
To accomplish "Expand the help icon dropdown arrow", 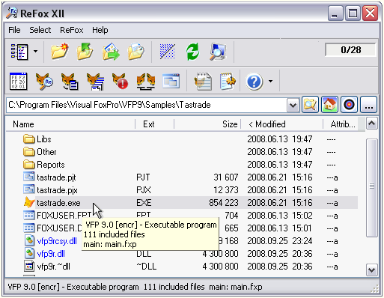I will 270,82.
